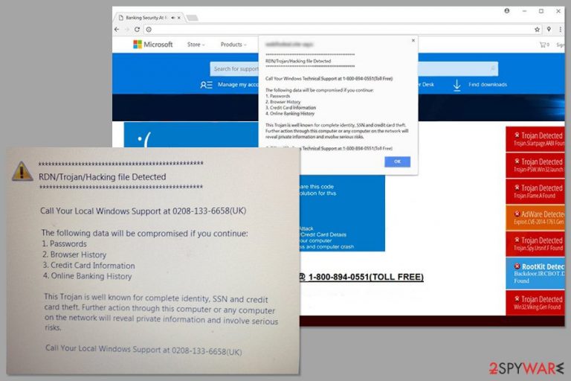Viewport: 571px width, 381px height.
Task: Click the Trojan.Startpage.AABI Found alert
Action: [x=535, y=138]
